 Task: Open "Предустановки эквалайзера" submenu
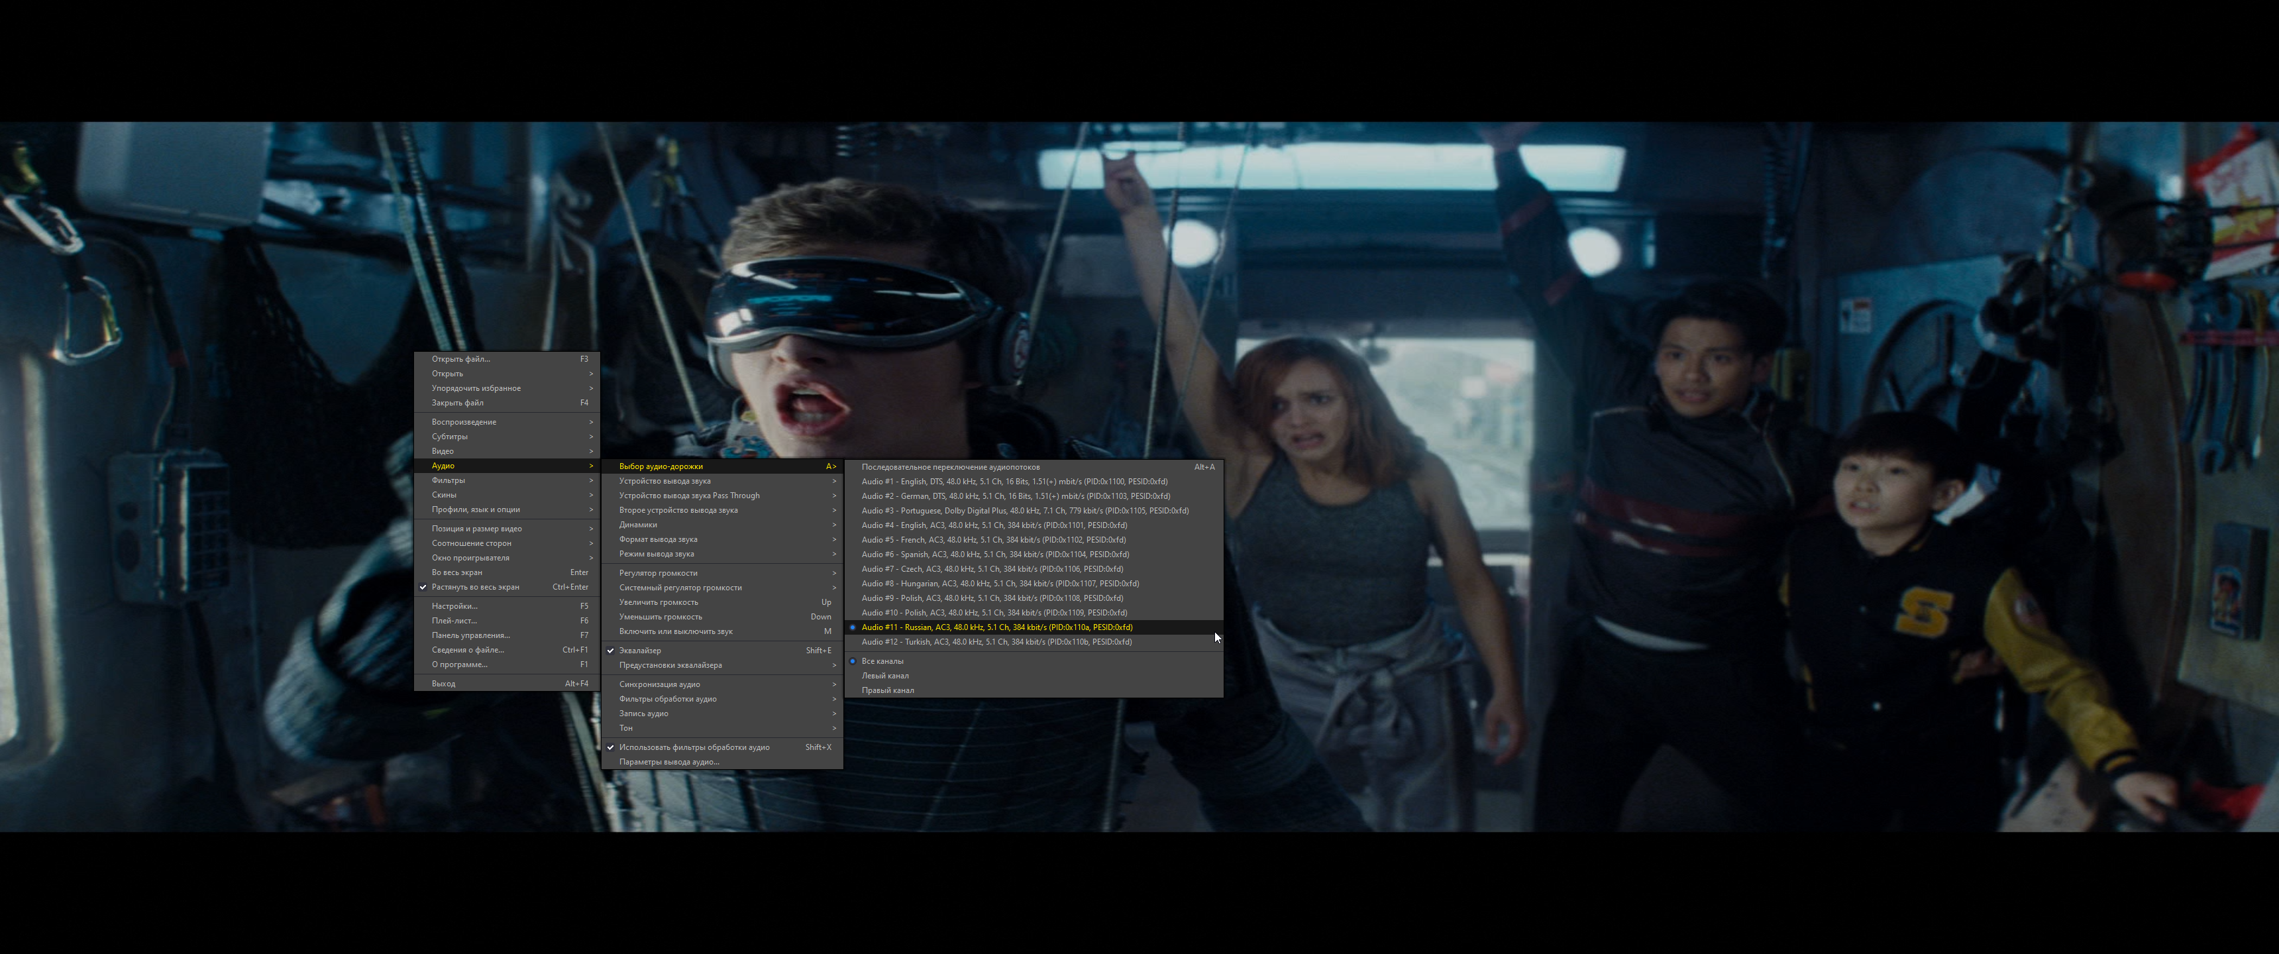[x=722, y=666]
